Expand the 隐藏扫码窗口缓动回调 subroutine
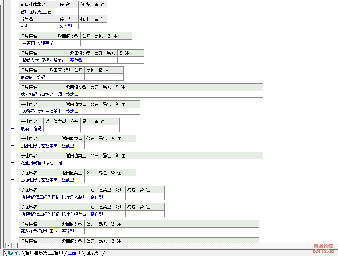Viewport: 338px width, 257px height. (x=13, y=163)
